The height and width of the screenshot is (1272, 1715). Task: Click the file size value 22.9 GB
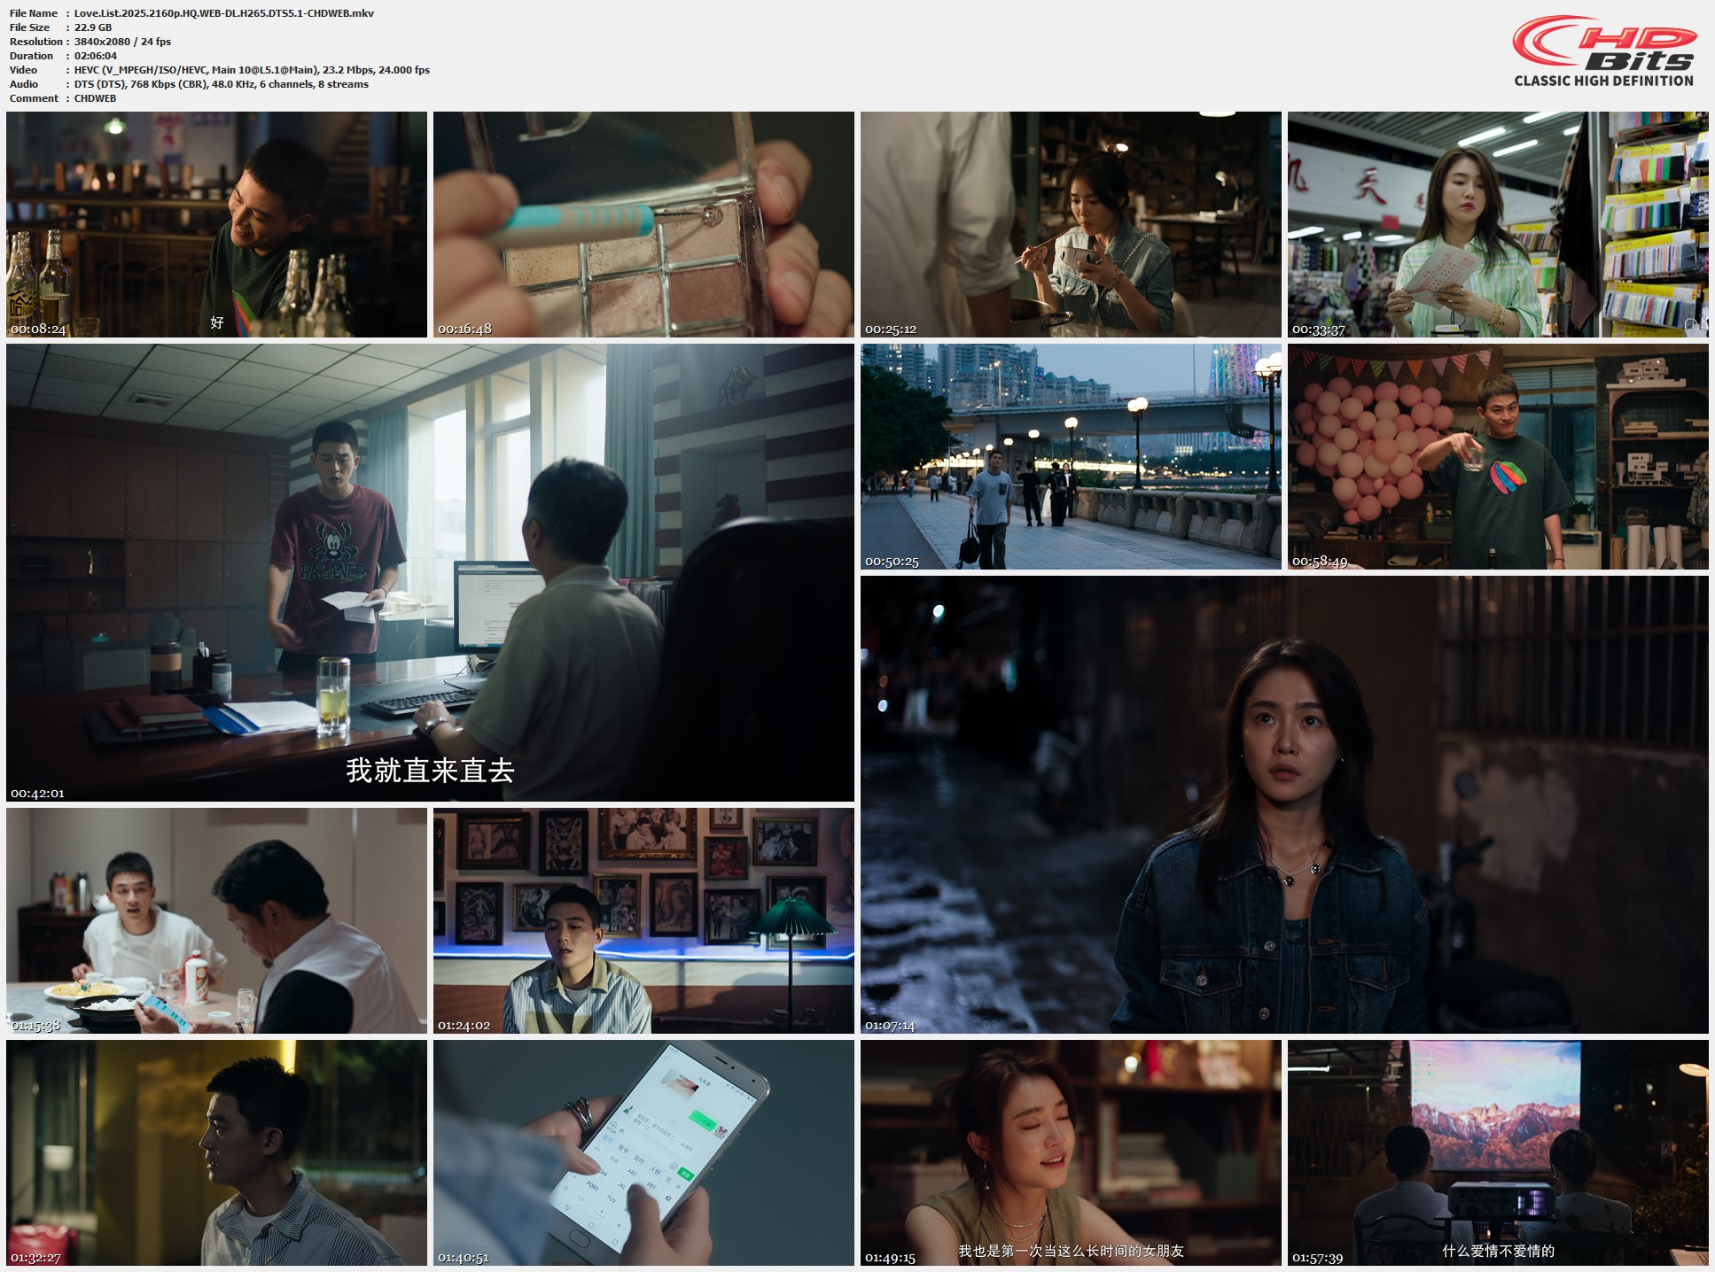[x=93, y=27]
